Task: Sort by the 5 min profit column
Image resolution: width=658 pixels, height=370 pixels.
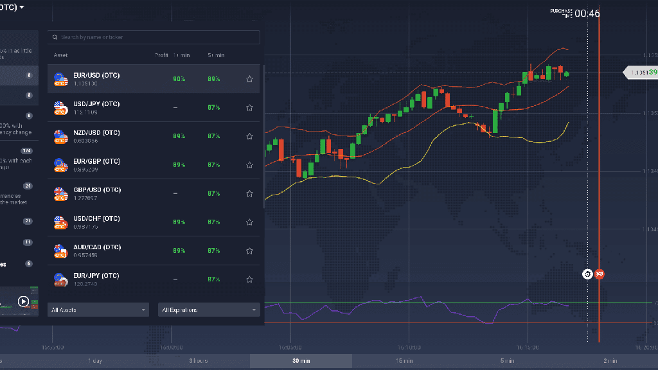Action: point(216,55)
